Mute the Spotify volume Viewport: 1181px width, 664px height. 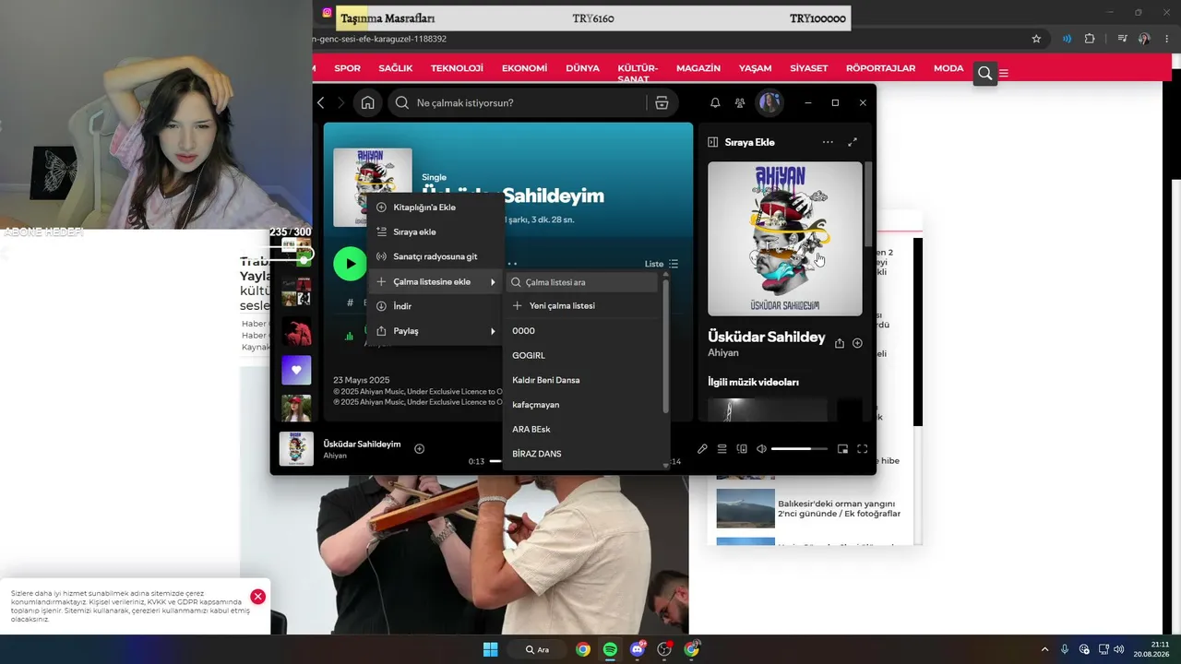(x=761, y=449)
